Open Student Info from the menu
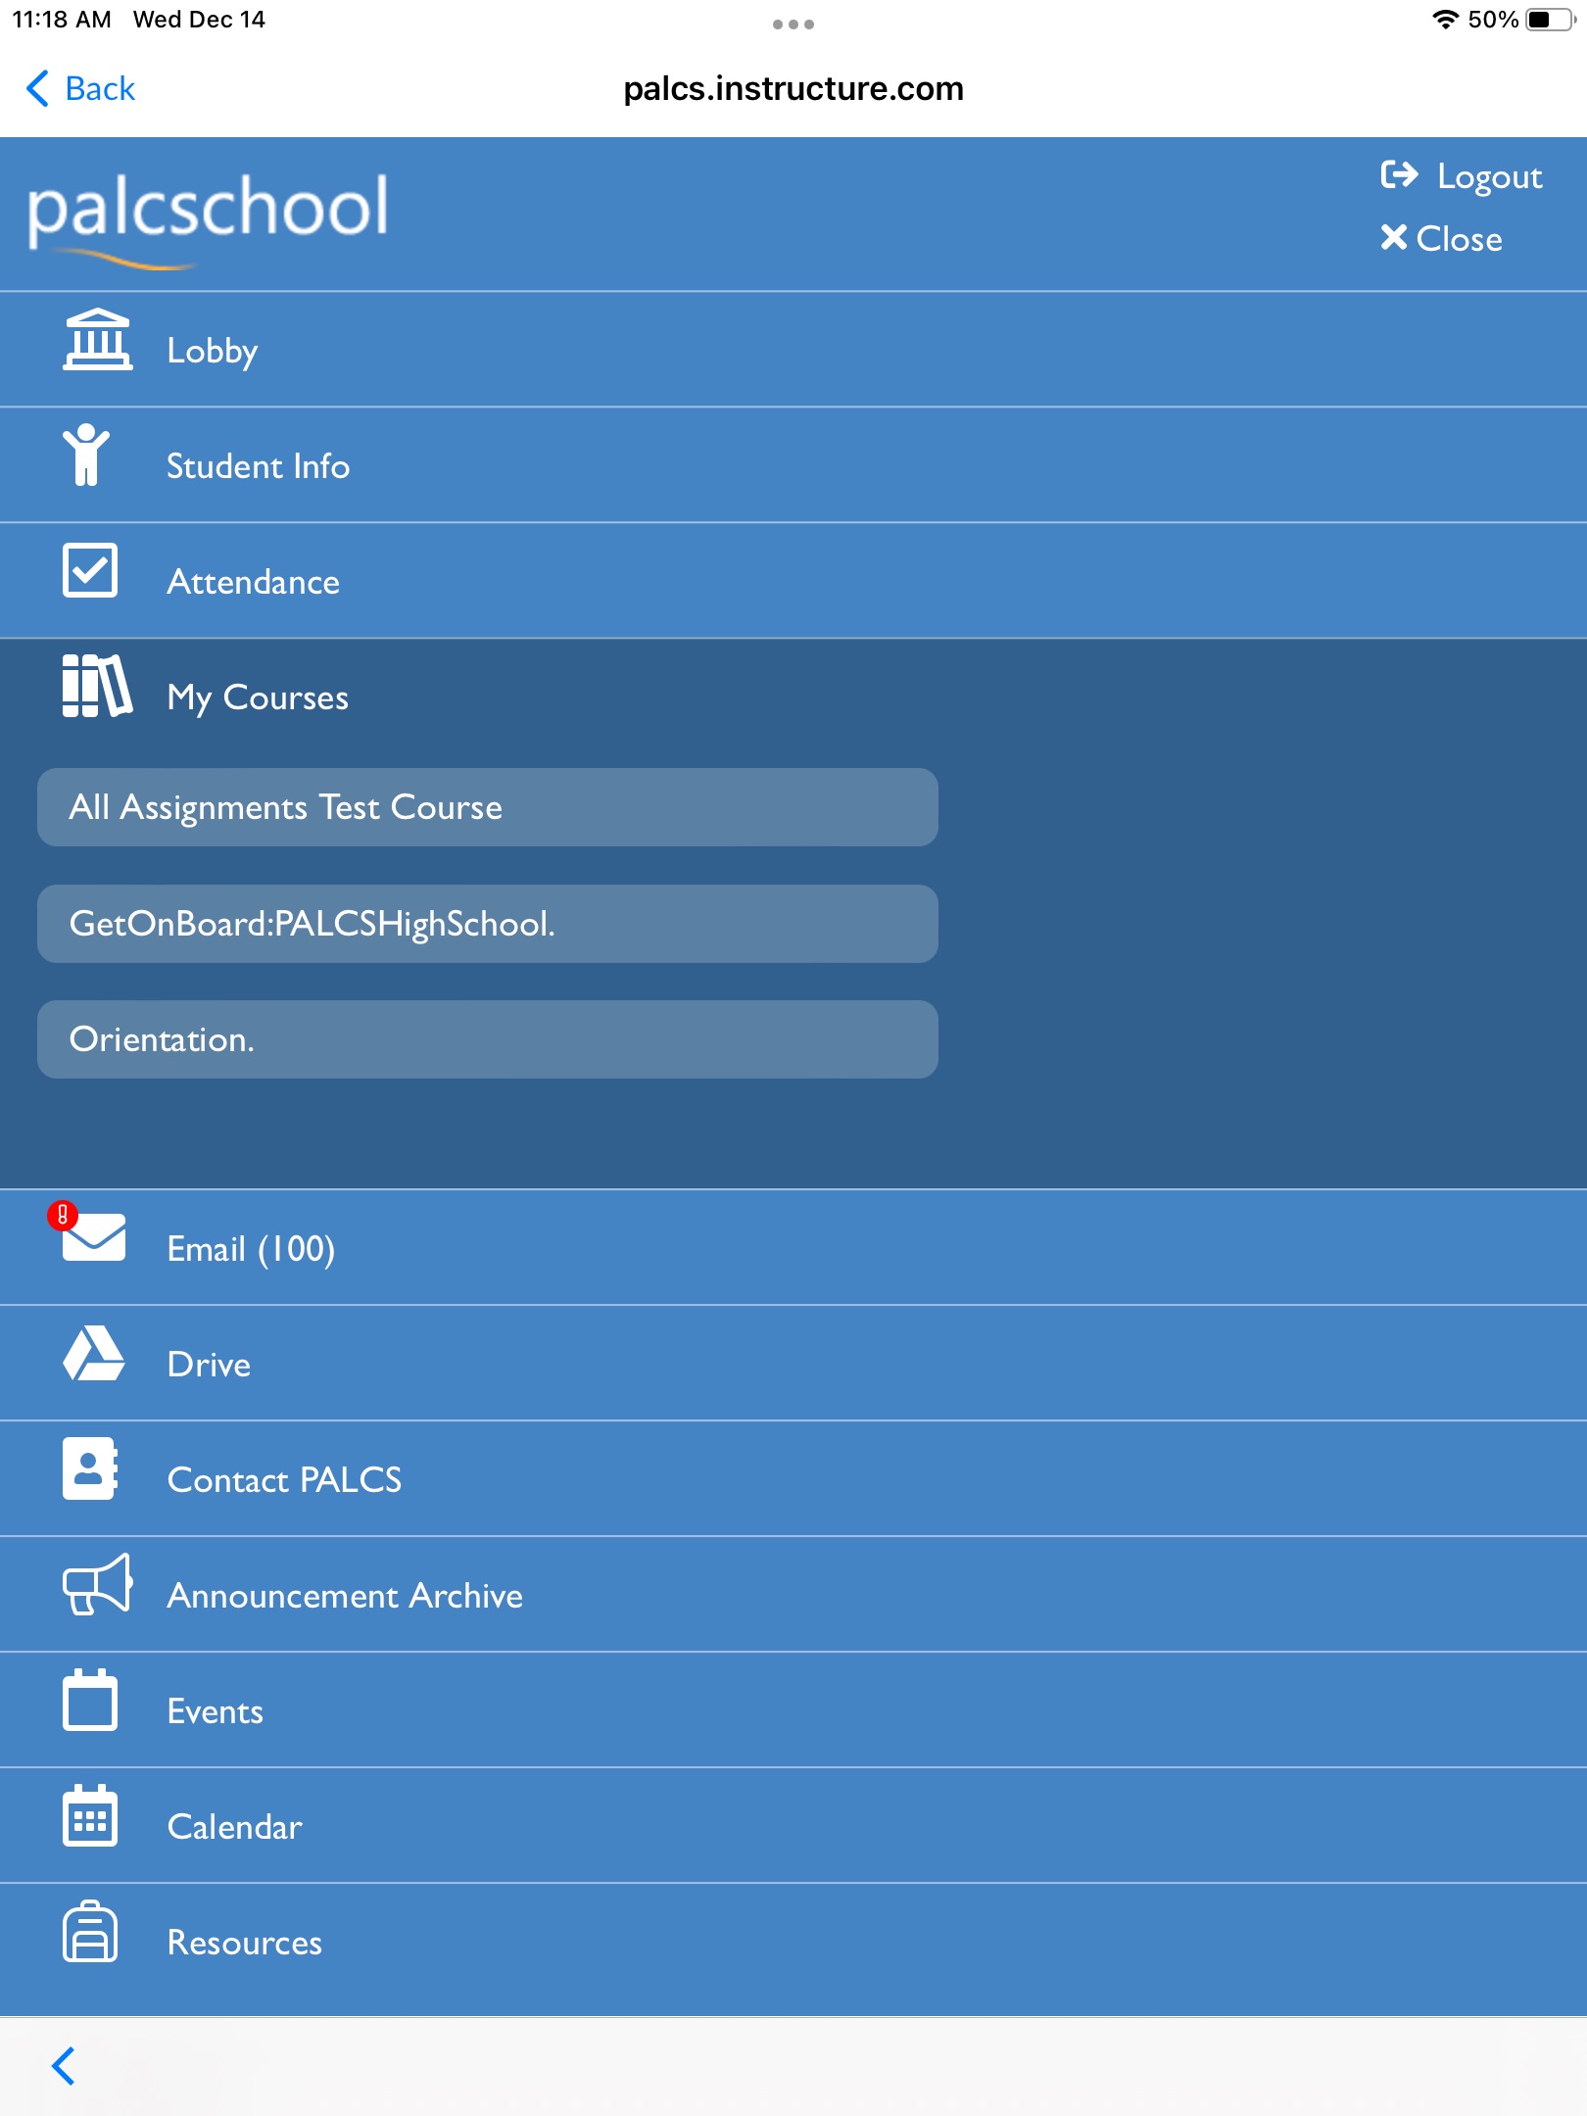The height and width of the screenshot is (2116, 1587). (x=793, y=465)
